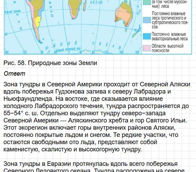Click the 'Южный тропик' label on the map
The height and width of the screenshot is (172, 196).
pyautogui.click(x=12, y=12)
